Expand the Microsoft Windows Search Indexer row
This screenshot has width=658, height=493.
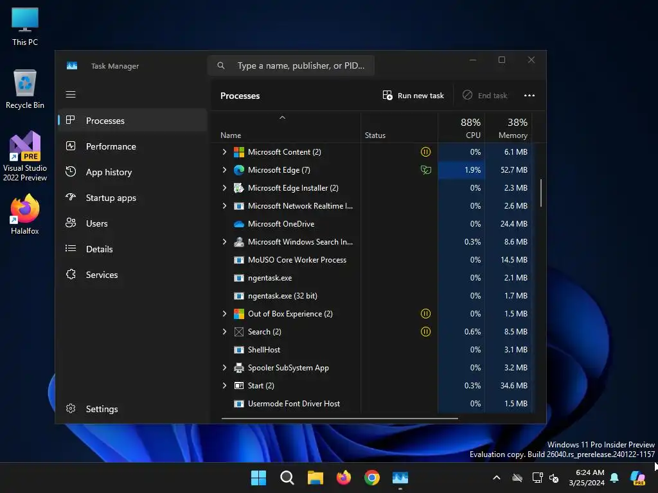click(x=224, y=242)
